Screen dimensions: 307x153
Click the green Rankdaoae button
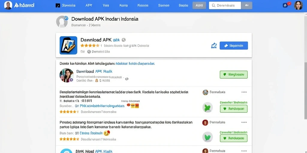coord(234,138)
